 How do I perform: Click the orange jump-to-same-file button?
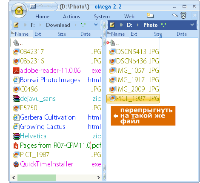(143, 116)
